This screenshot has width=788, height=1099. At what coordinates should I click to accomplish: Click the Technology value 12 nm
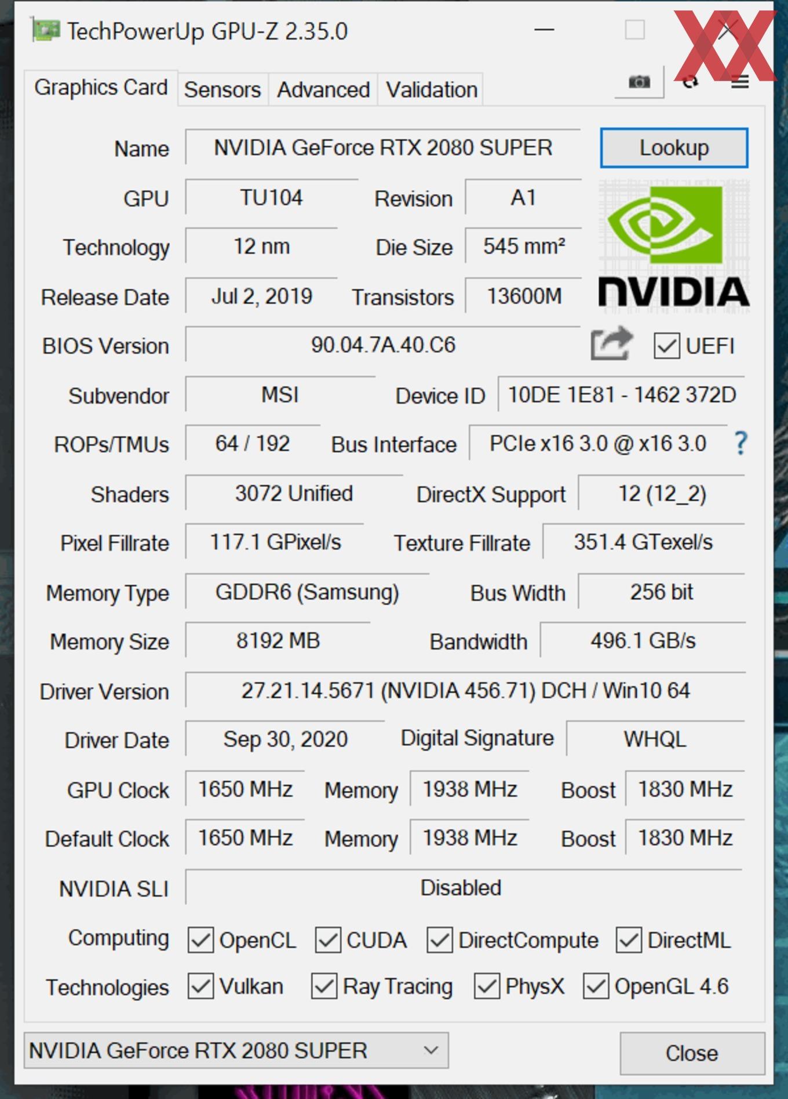click(261, 246)
